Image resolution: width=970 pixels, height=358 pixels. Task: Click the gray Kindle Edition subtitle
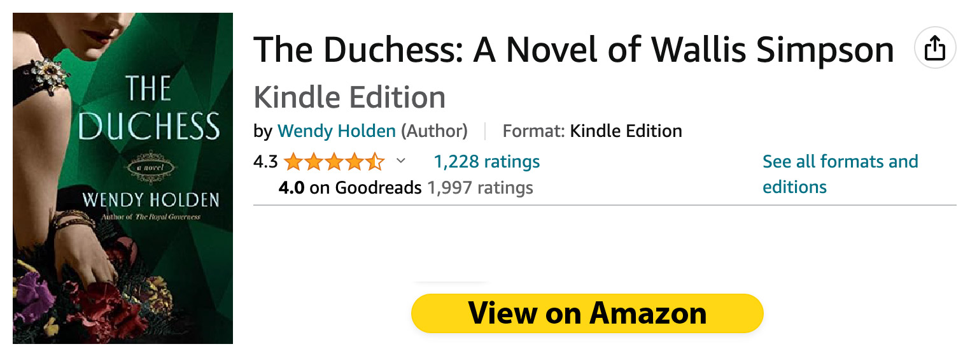click(x=349, y=97)
